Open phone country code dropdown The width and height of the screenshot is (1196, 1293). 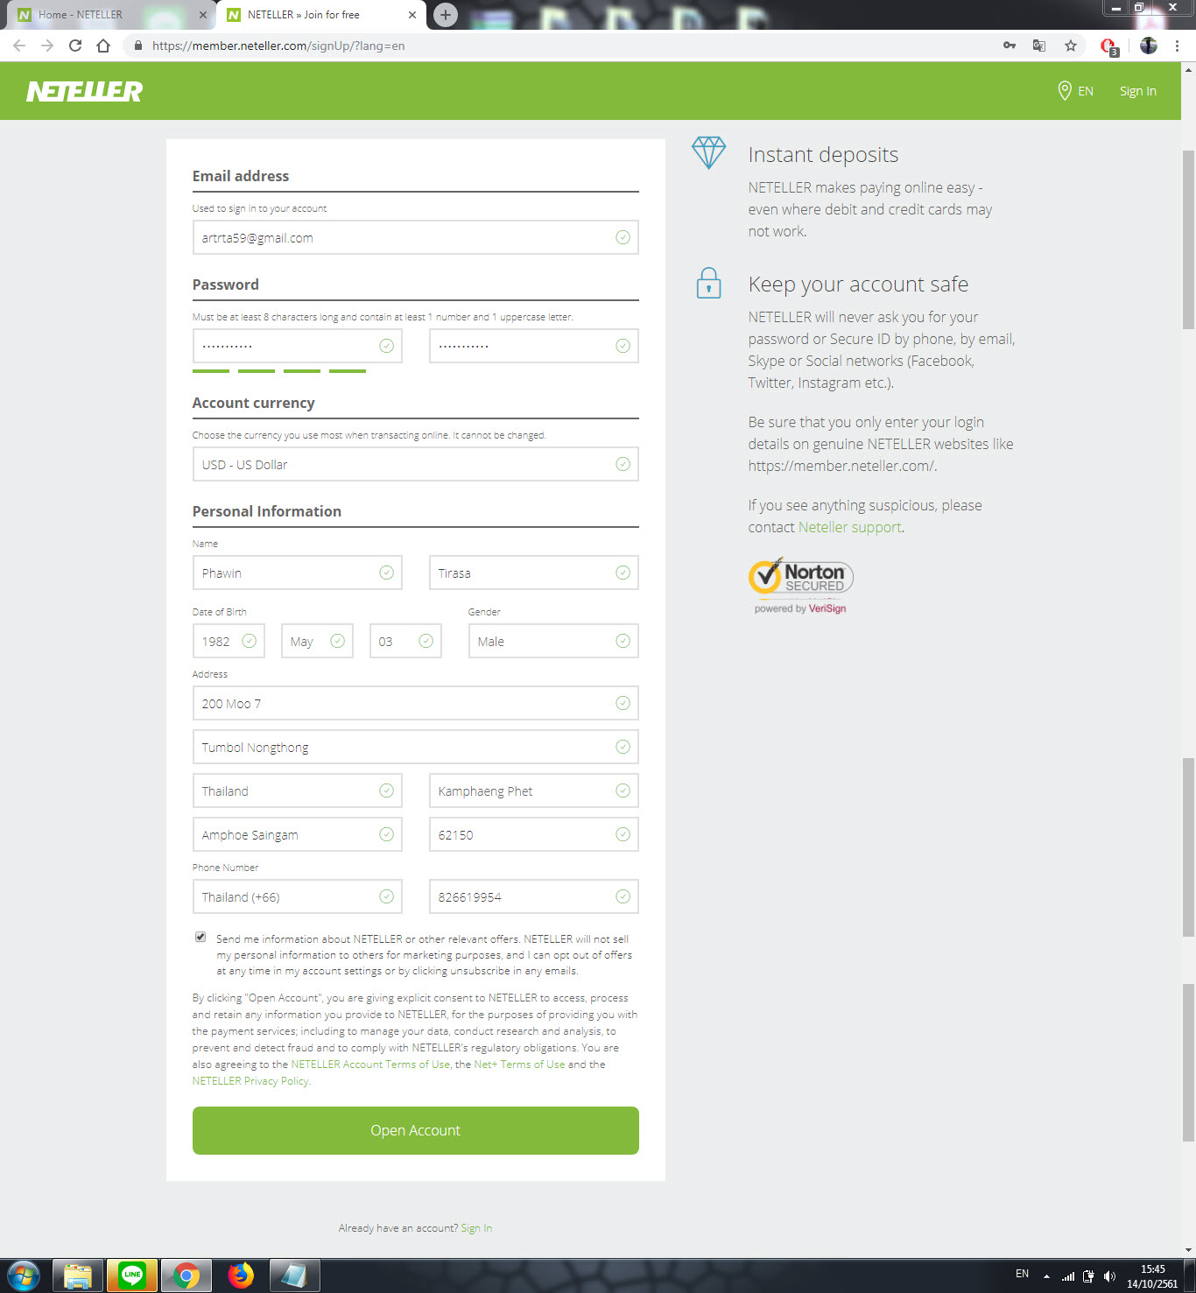point(297,896)
